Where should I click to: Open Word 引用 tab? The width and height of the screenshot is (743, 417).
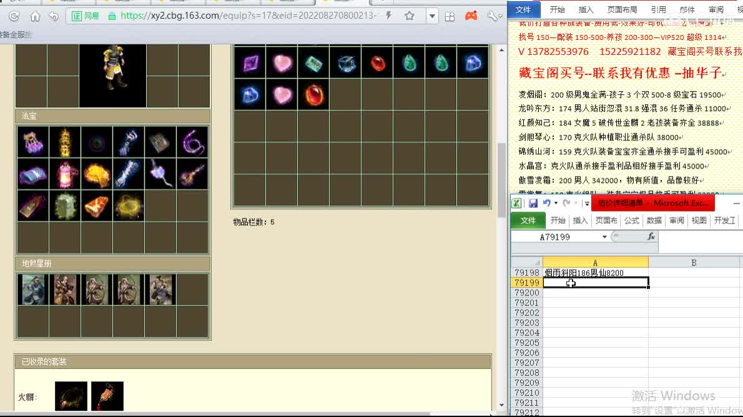click(x=658, y=9)
